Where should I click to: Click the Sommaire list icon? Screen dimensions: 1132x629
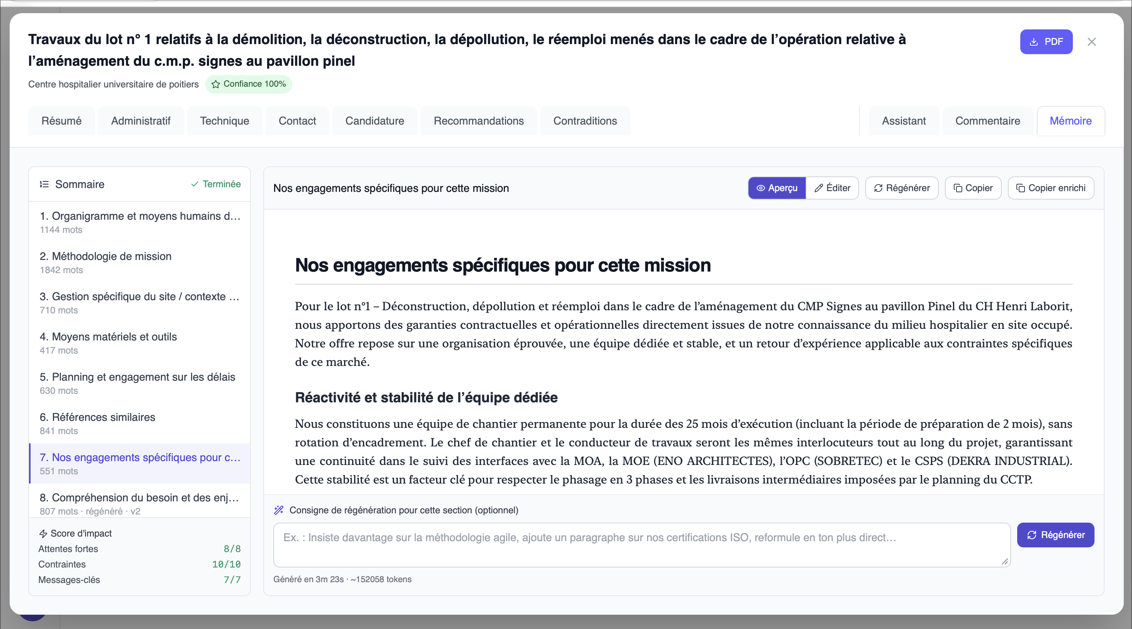[x=44, y=184]
